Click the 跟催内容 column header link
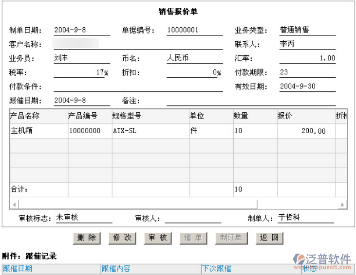The width and height of the screenshot is (356, 275). (116, 269)
